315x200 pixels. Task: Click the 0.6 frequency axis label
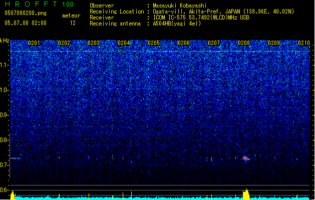[5, 190]
